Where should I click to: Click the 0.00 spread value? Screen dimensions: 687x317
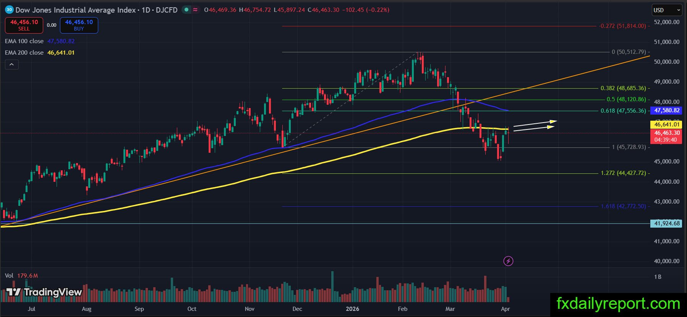tap(52, 25)
